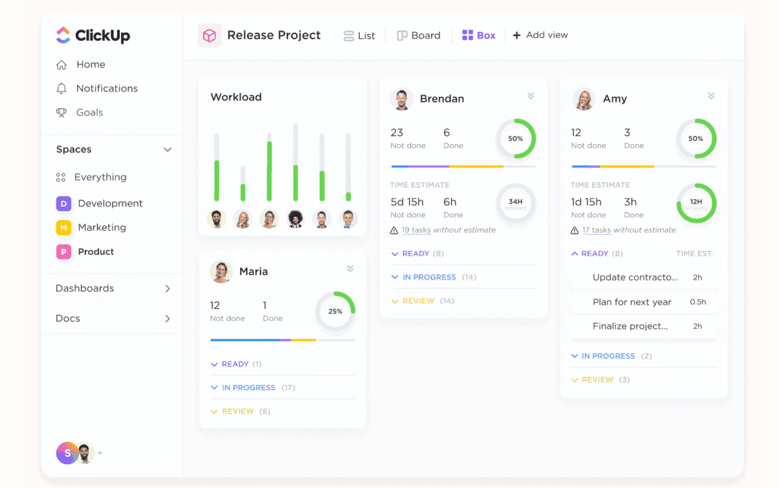Open the ClickUp Home icon
The height and width of the screenshot is (488, 779).
coord(61,64)
